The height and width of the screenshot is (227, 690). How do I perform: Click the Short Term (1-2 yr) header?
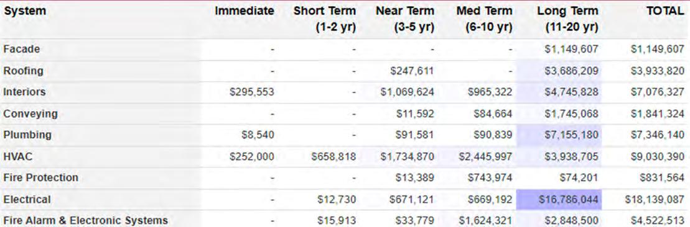point(325,19)
